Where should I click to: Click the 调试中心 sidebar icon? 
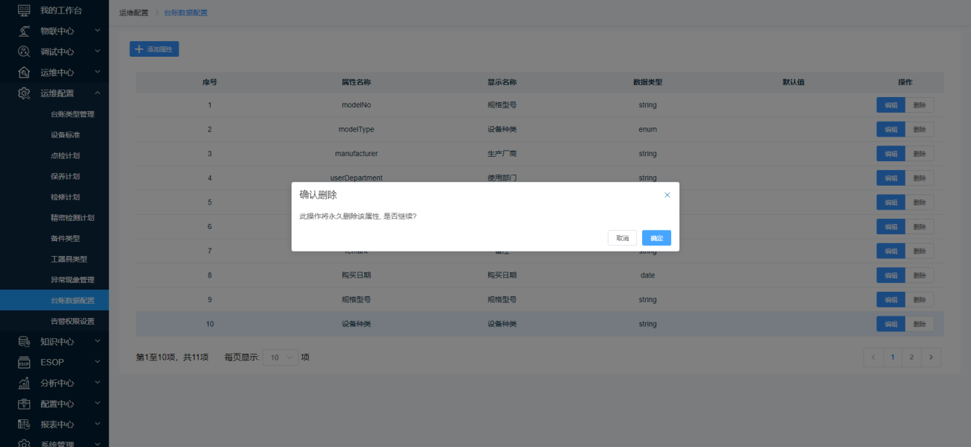(24, 51)
